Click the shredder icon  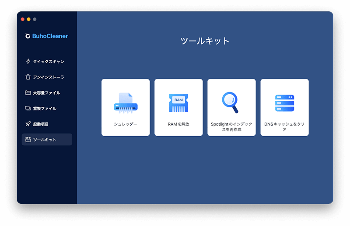coord(126,103)
